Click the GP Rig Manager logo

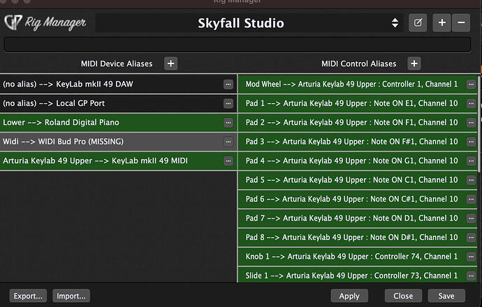(x=45, y=23)
